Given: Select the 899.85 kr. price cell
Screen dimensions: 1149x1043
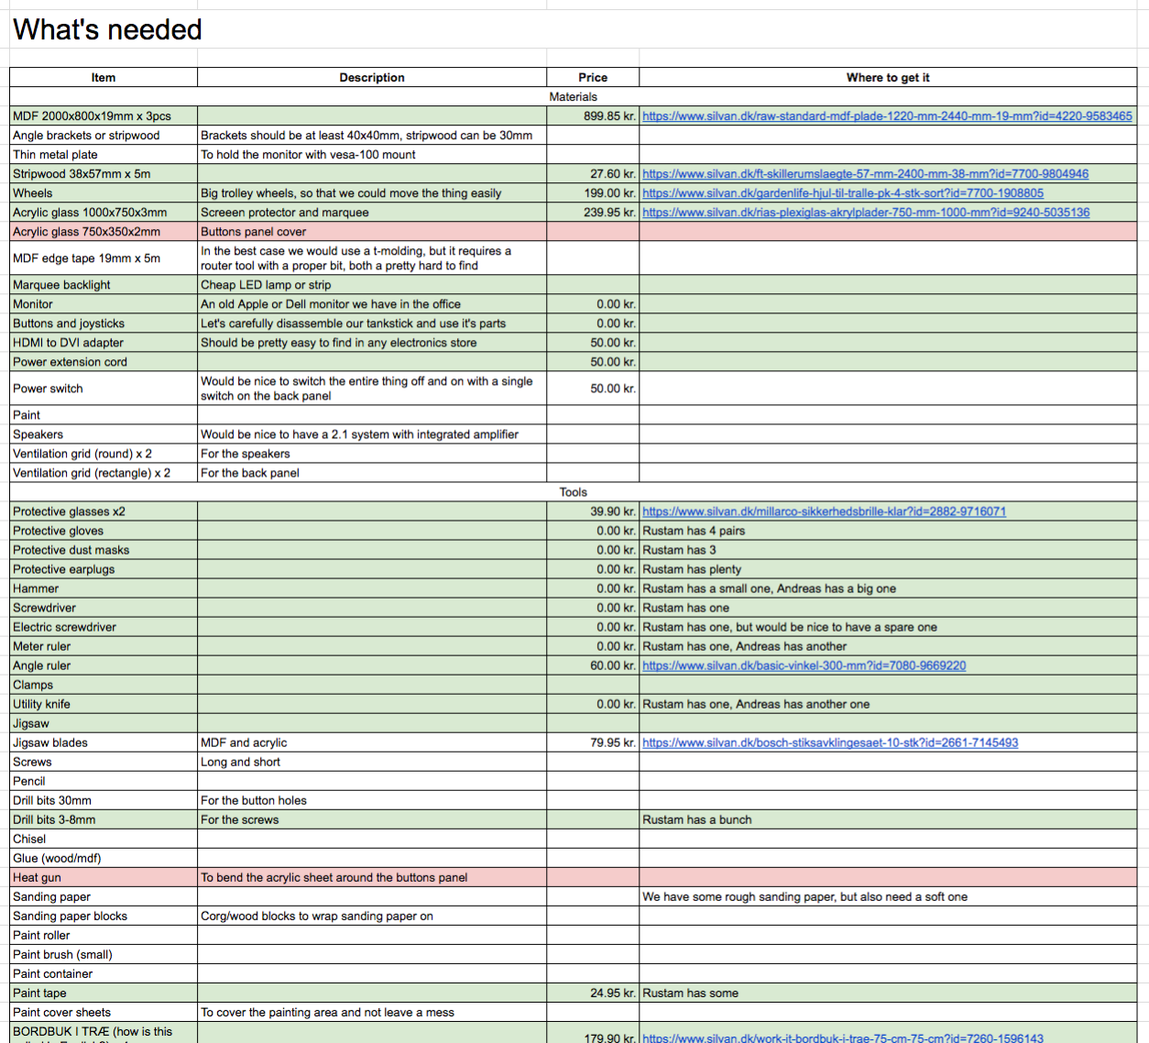Looking at the screenshot, I should click(593, 116).
